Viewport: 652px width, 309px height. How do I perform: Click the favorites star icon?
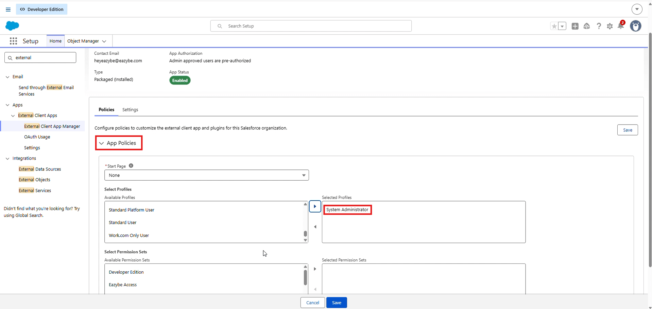click(554, 26)
